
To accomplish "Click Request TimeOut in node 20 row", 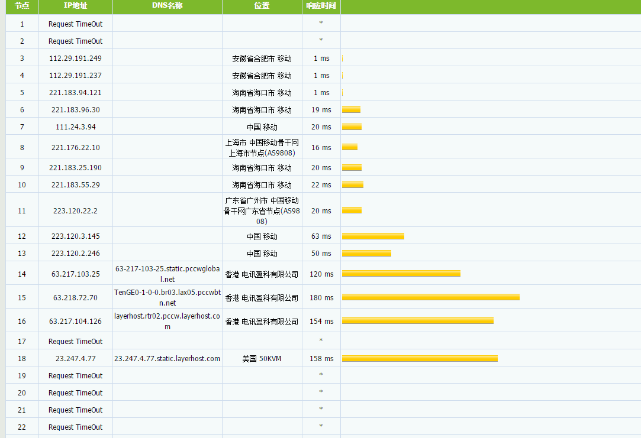I will (76, 392).
